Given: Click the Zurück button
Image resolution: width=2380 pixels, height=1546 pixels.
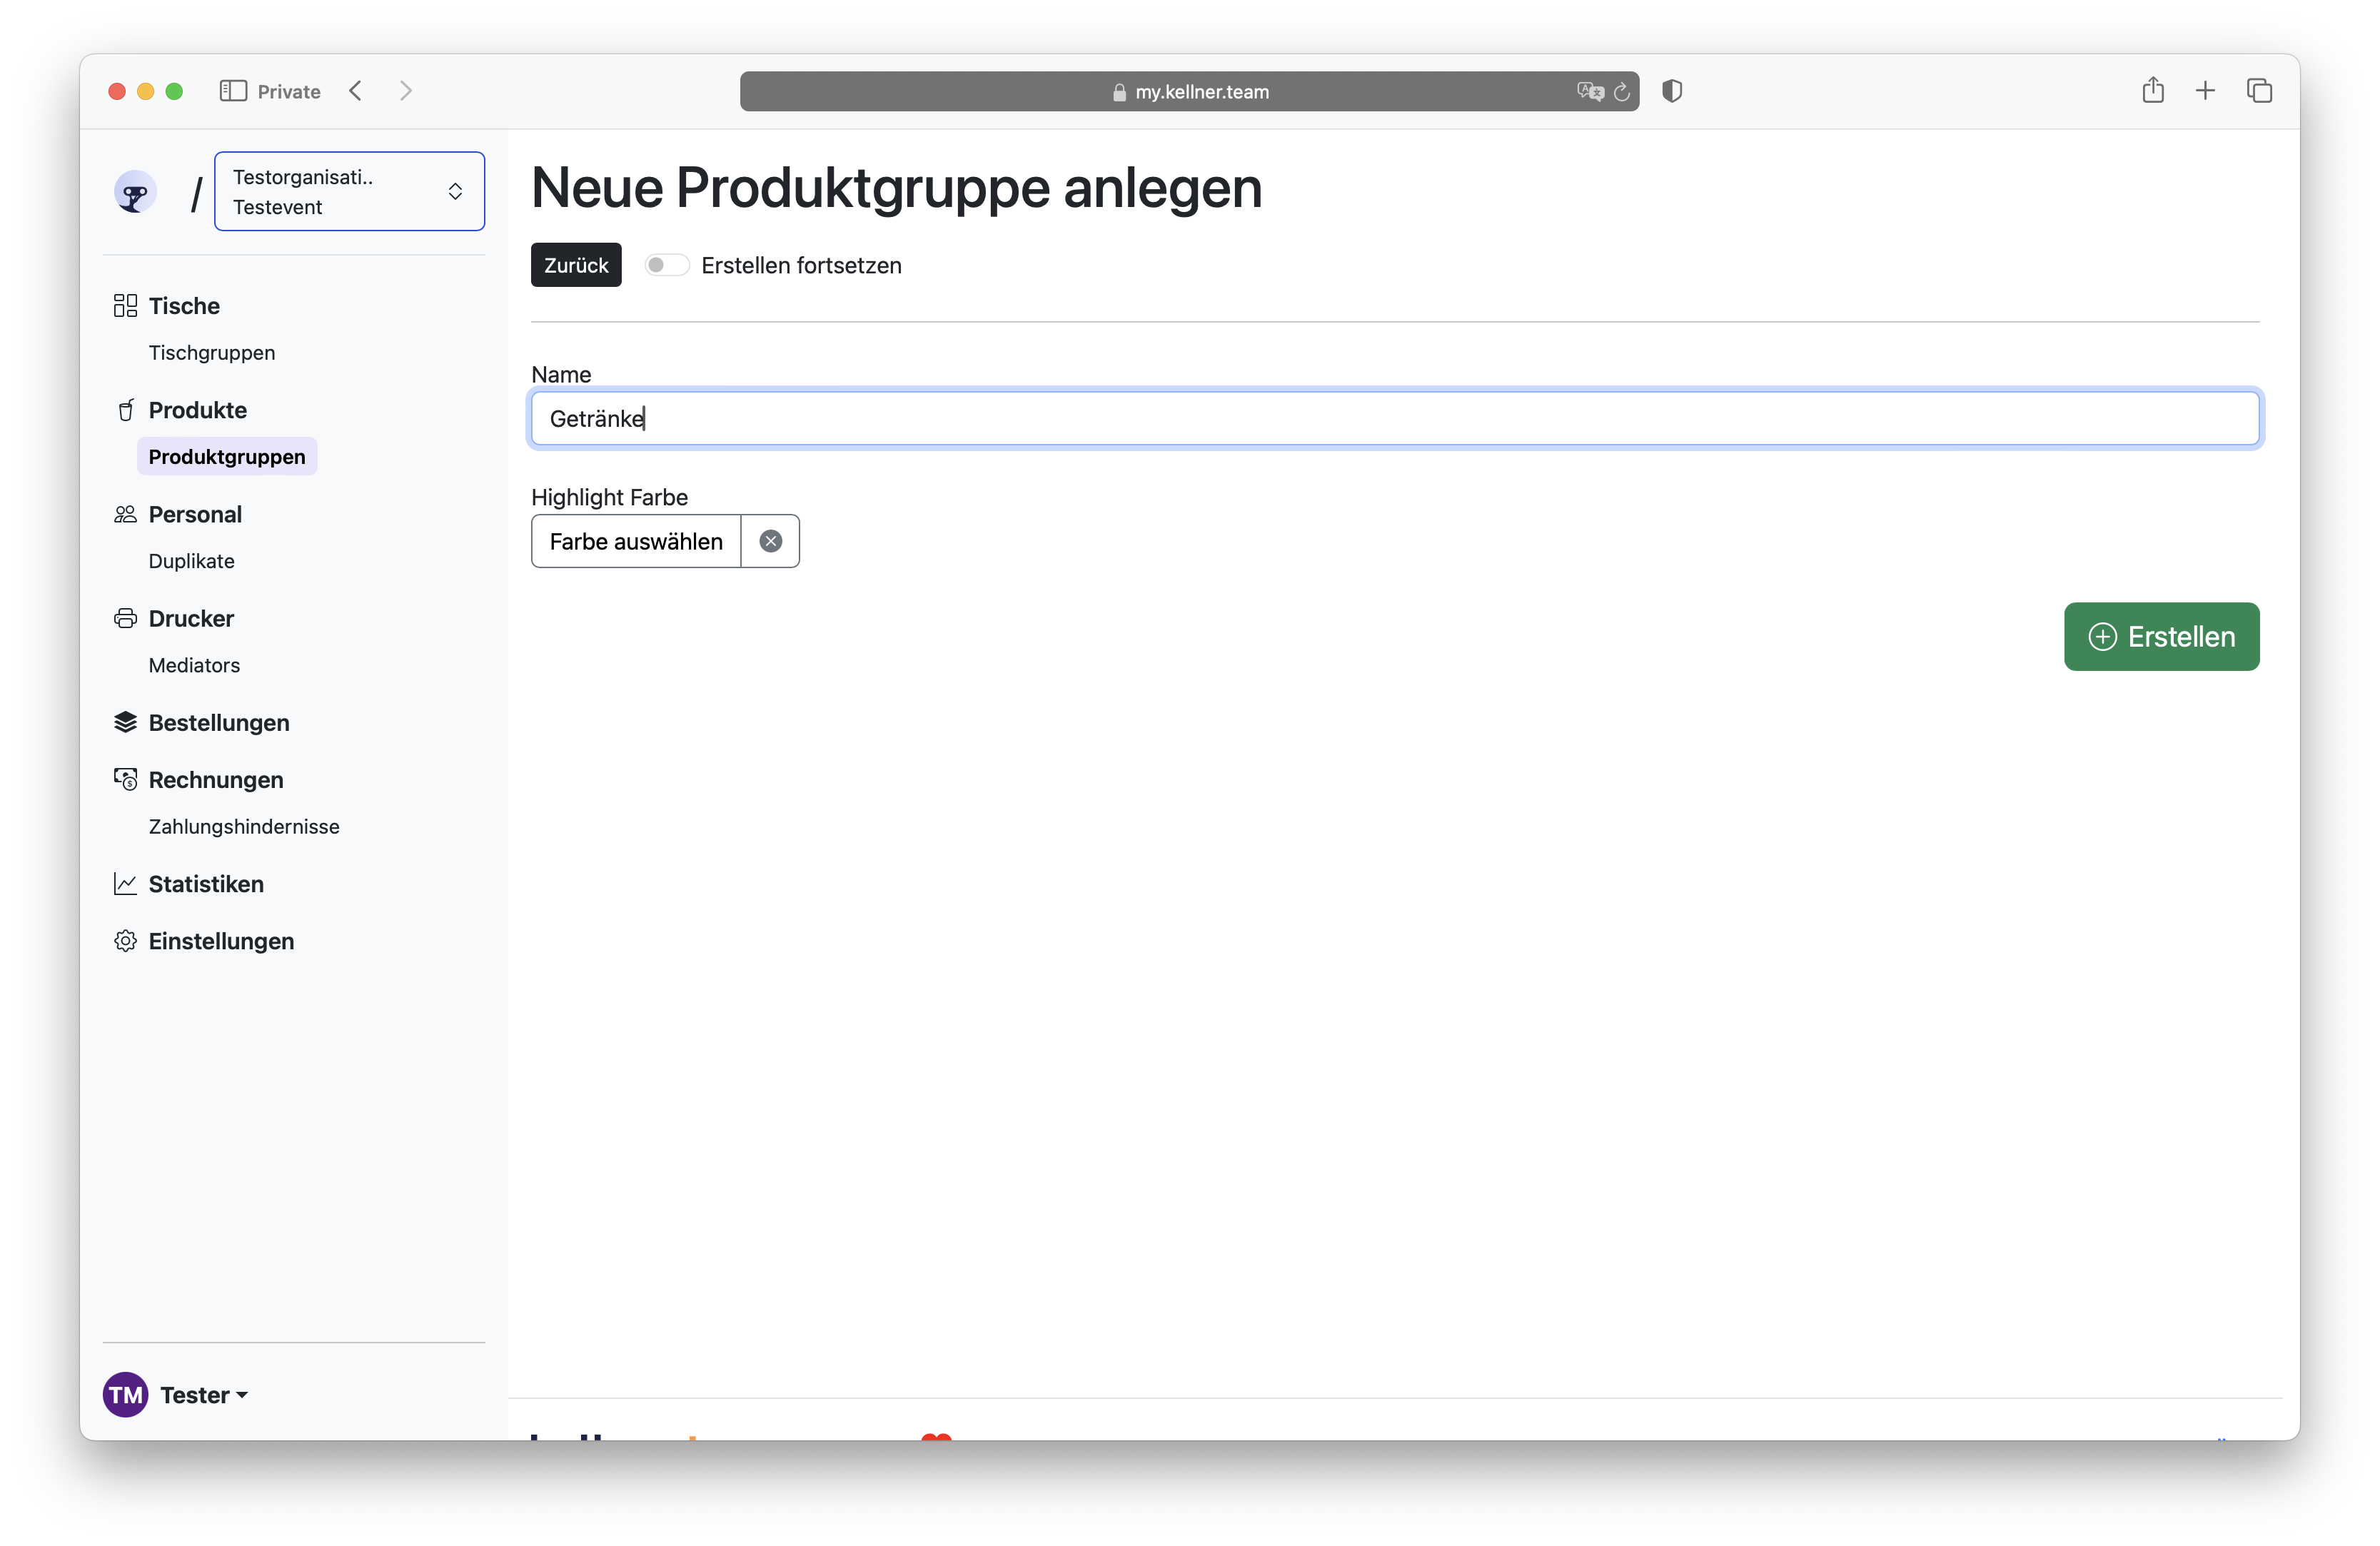Looking at the screenshot, I should [x=576, y=265].
